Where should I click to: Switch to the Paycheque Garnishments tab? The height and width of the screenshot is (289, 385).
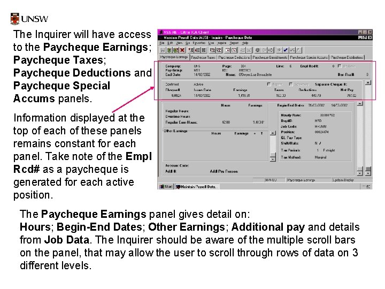click(270, 57)
